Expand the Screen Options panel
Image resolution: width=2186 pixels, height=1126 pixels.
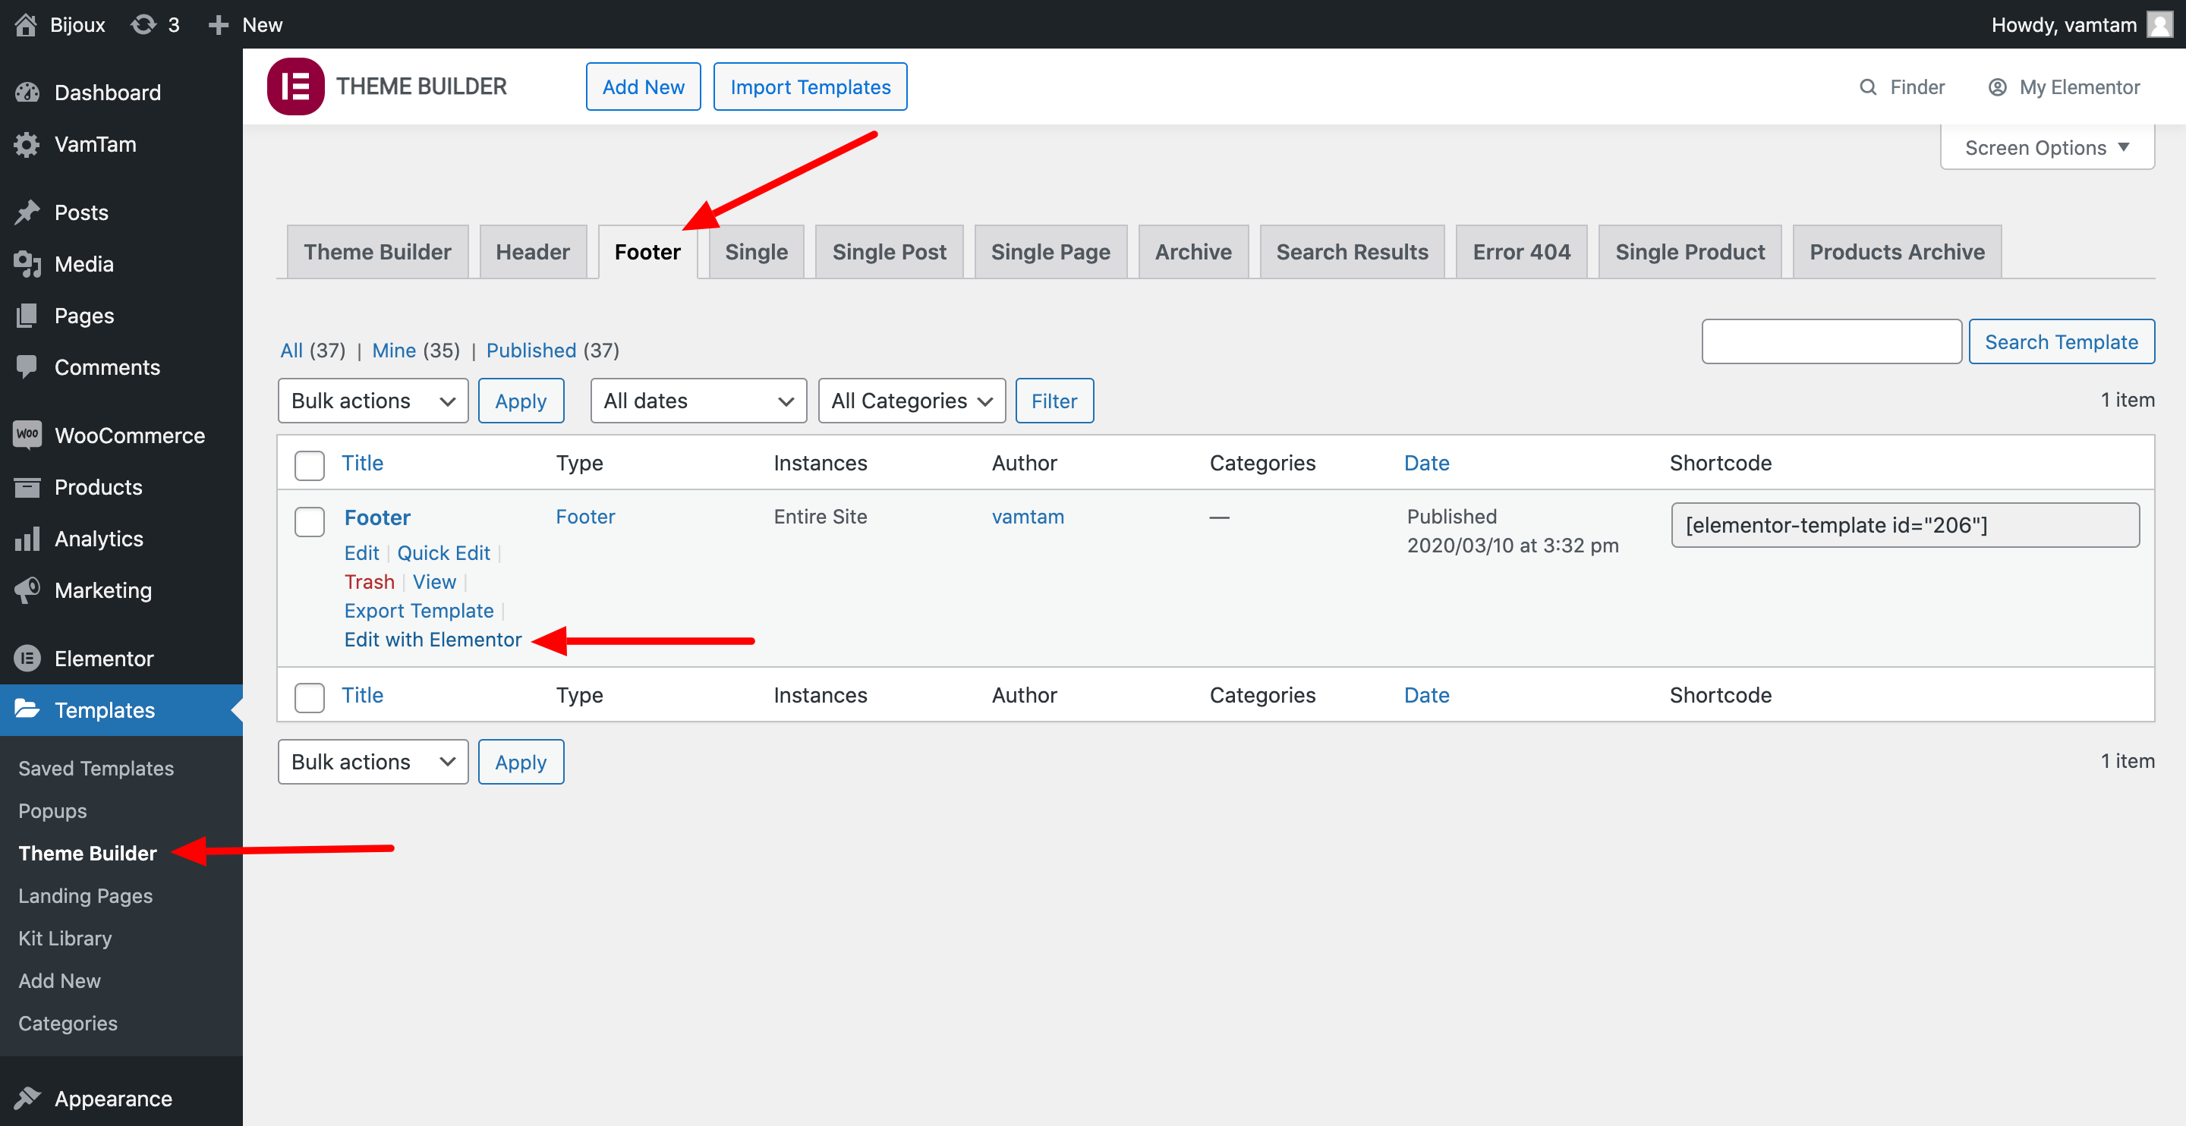[2046, 148]
